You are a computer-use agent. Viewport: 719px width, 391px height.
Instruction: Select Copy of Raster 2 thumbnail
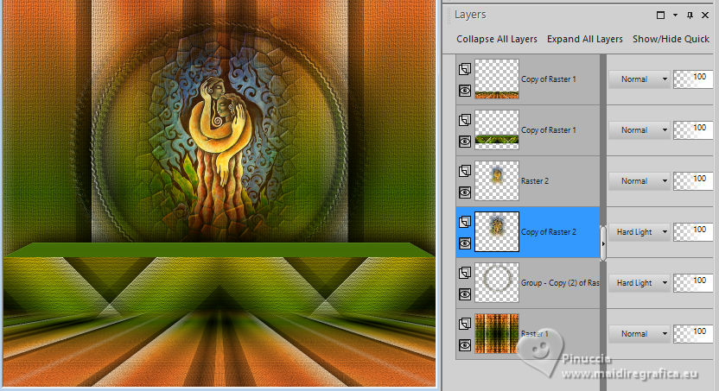click(x=497, y=231)
